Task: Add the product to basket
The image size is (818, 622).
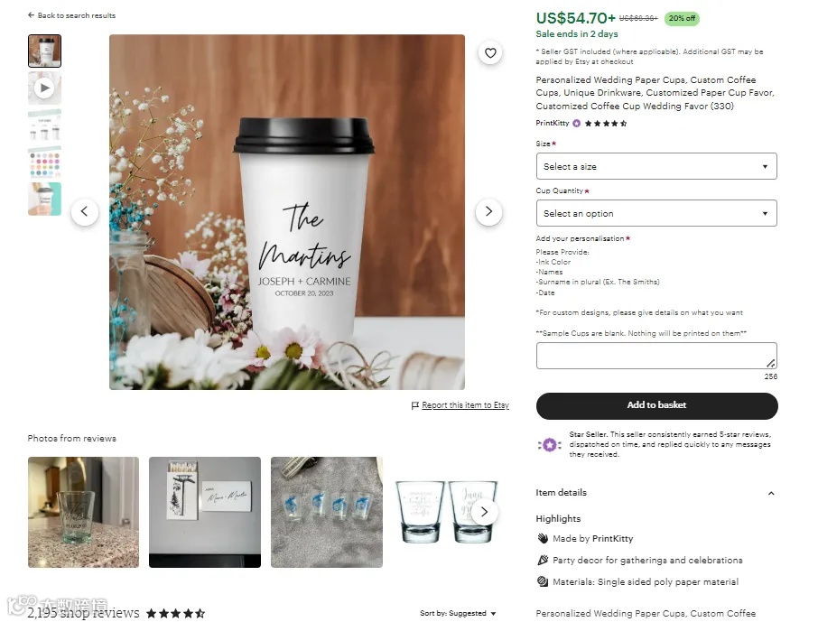Action: 656,405
